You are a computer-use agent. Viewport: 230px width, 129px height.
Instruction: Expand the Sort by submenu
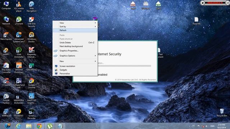click(x=75, y=27)
